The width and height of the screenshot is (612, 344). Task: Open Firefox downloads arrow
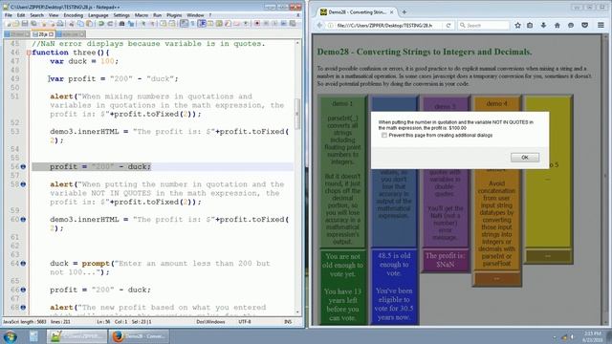[543, 26]
